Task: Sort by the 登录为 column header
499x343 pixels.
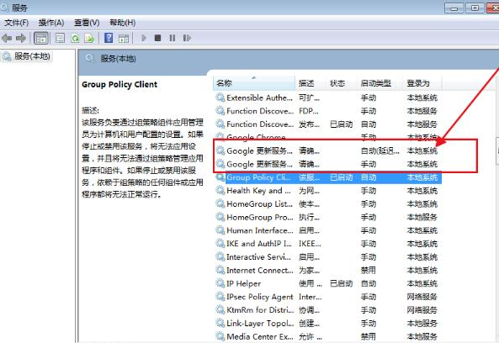Action: tap(422, 83)
